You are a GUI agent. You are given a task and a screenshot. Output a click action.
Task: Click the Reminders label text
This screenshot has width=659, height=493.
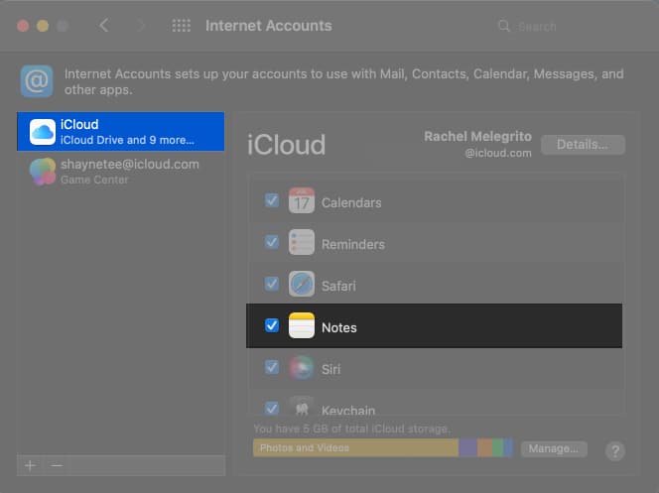pyautogui.click(x=353, y=244)
